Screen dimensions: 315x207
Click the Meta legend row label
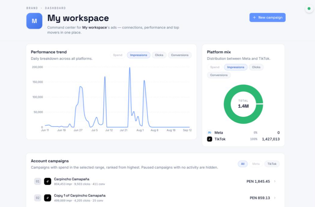pyautogui.click(x=219, y=132)
